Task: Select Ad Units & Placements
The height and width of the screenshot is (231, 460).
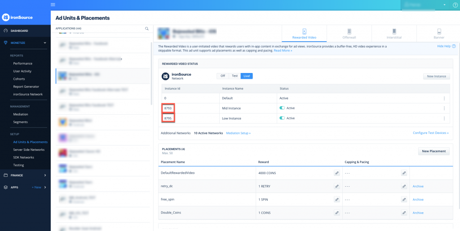Action: 30,142
